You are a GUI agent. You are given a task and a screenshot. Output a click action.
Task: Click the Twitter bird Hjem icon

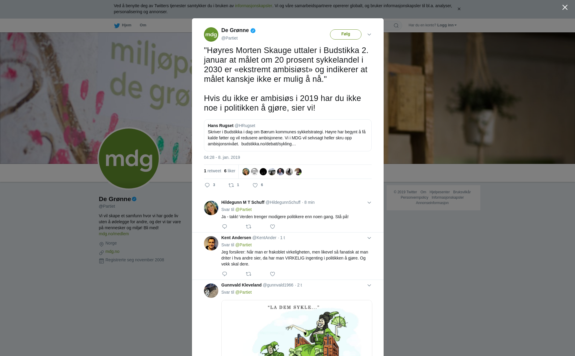[x=117, y=25]
